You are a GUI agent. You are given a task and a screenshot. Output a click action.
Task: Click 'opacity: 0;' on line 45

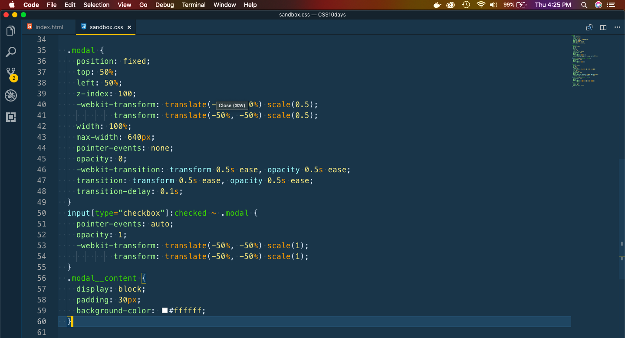(x=102, y=159)
